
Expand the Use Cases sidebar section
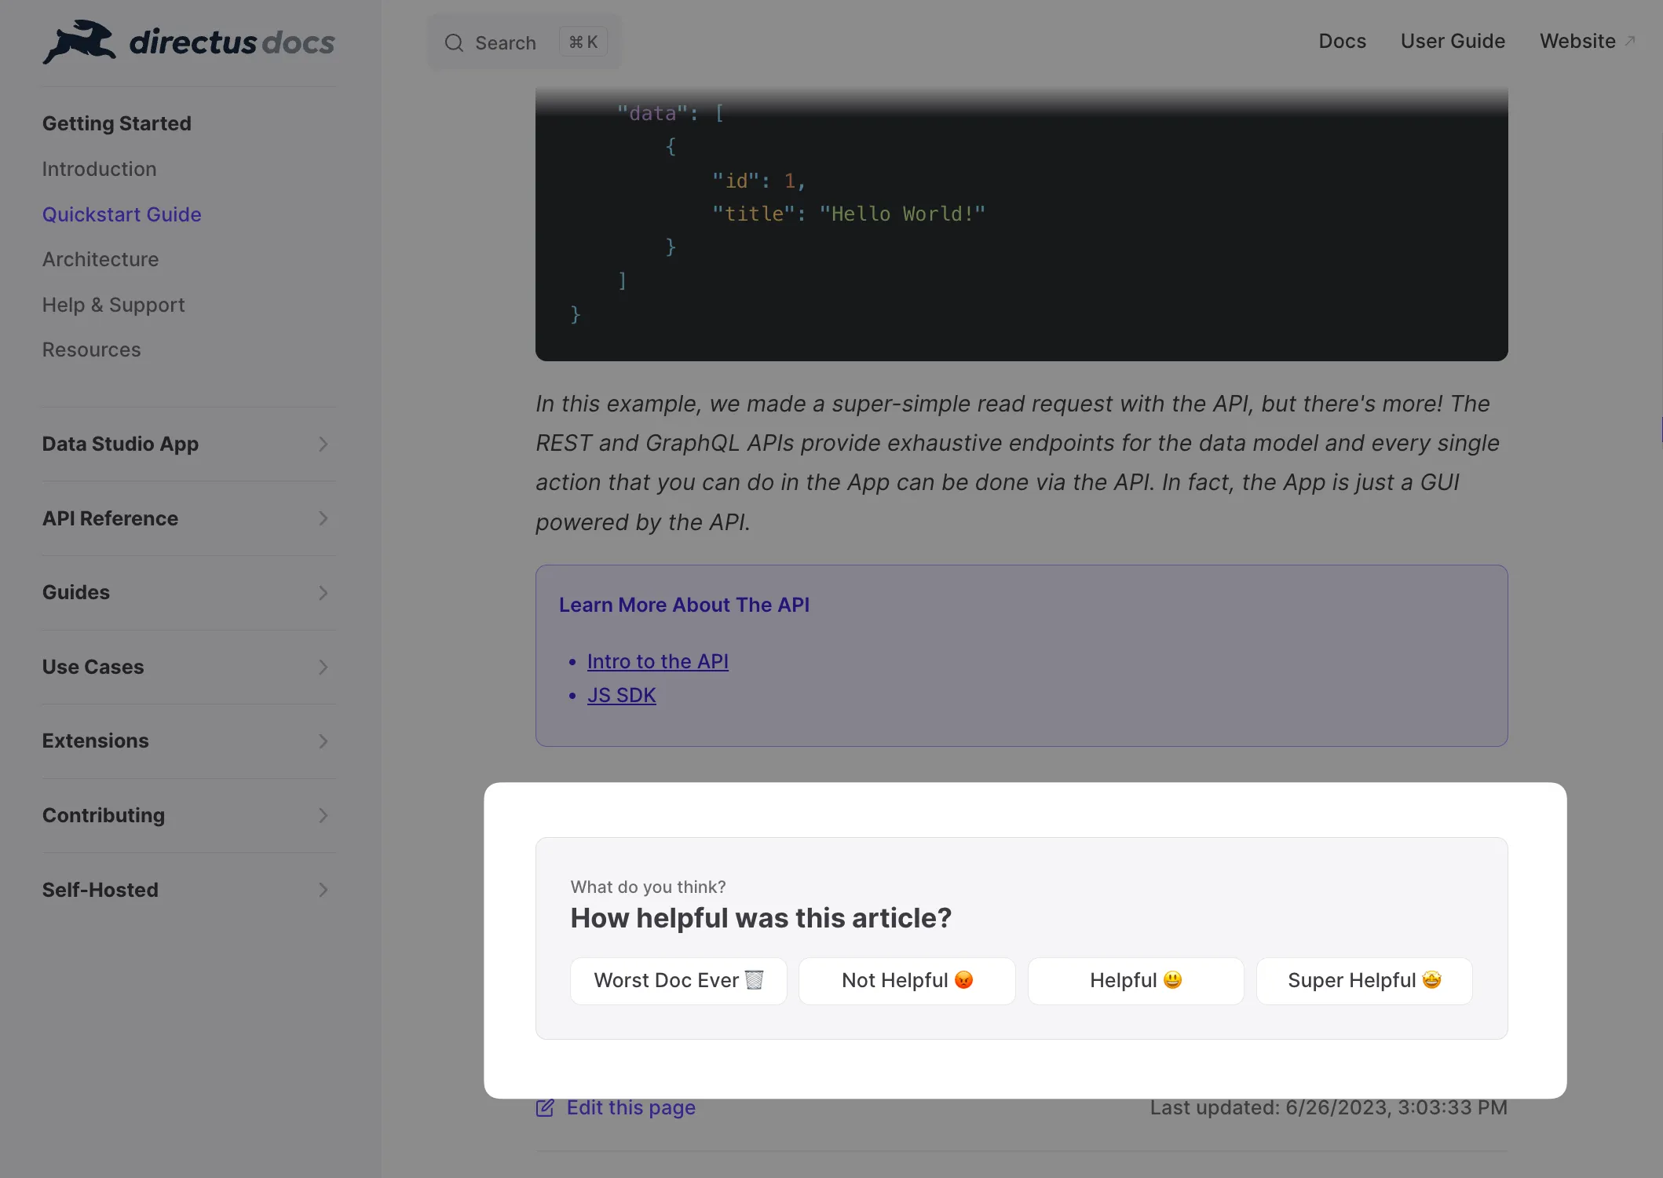[x=325, y=667]
